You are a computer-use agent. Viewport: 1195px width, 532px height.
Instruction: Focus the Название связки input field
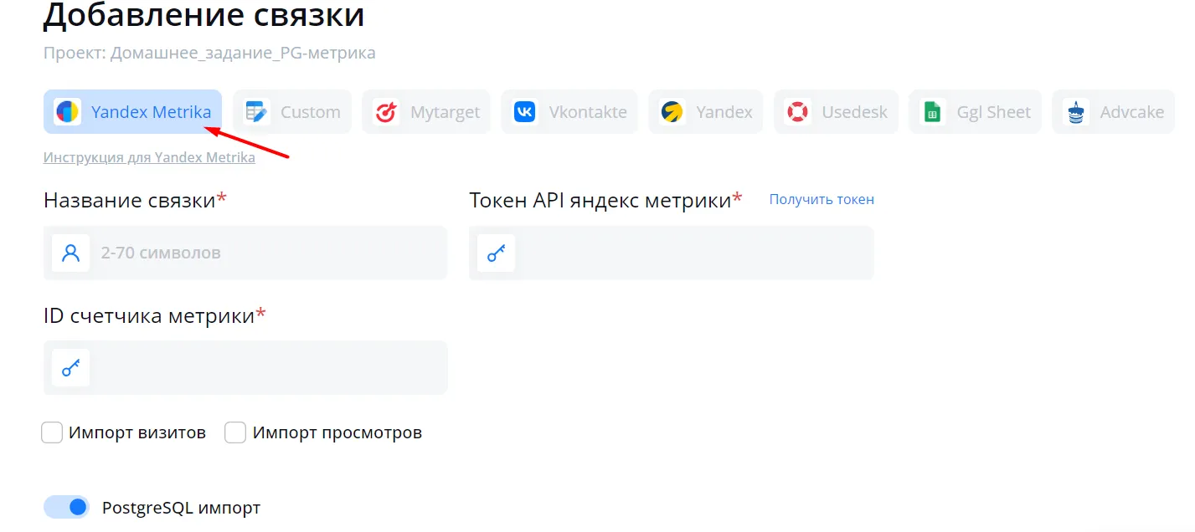[x=245, y=253]
